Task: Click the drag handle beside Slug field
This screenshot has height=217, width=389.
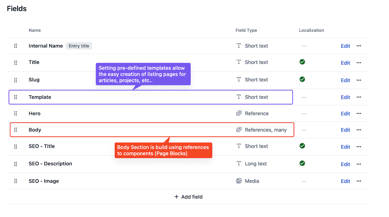Action: 15,80
